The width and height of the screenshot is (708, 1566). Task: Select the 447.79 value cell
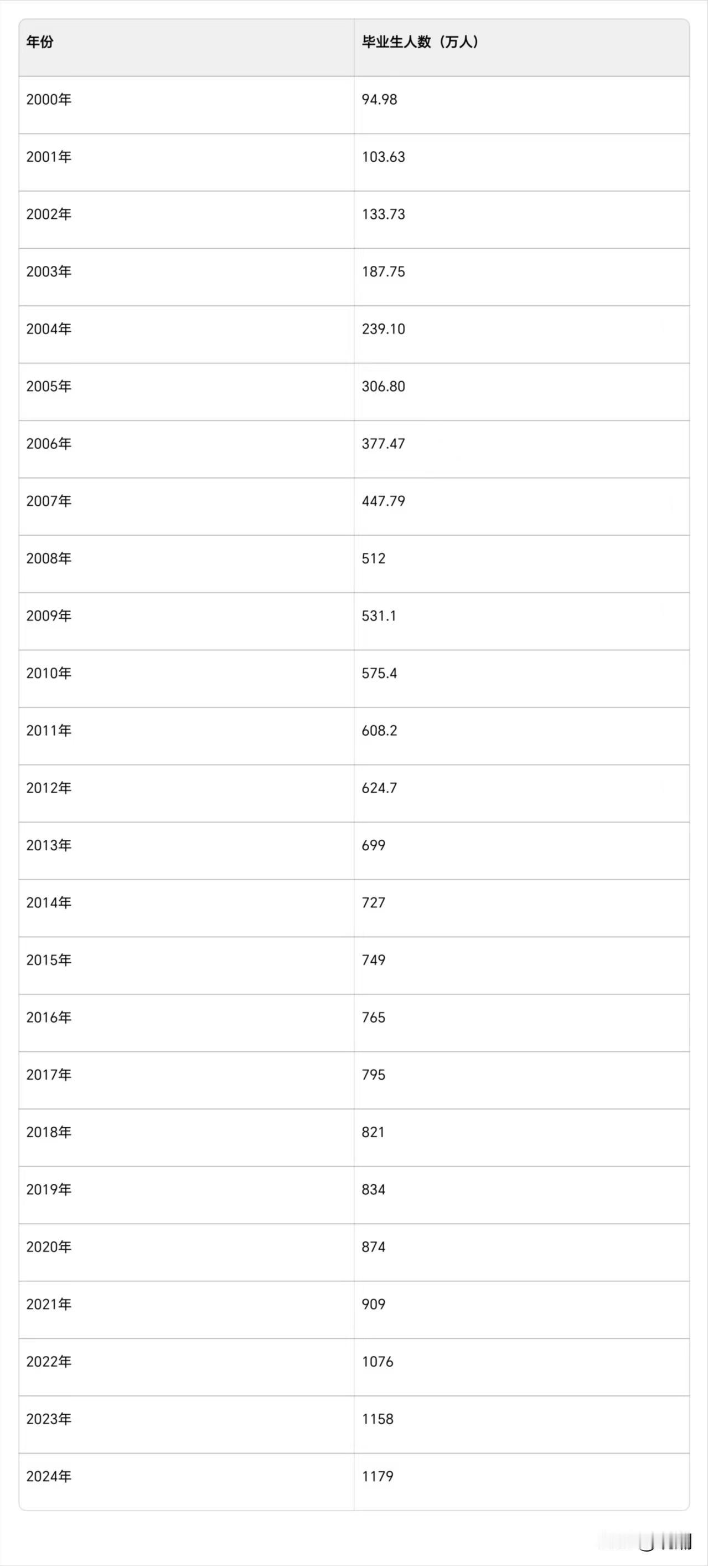(x=384, y=501)
